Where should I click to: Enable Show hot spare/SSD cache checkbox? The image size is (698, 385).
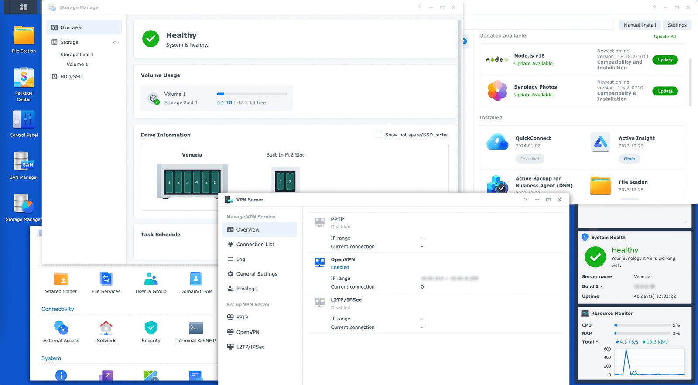379,135
